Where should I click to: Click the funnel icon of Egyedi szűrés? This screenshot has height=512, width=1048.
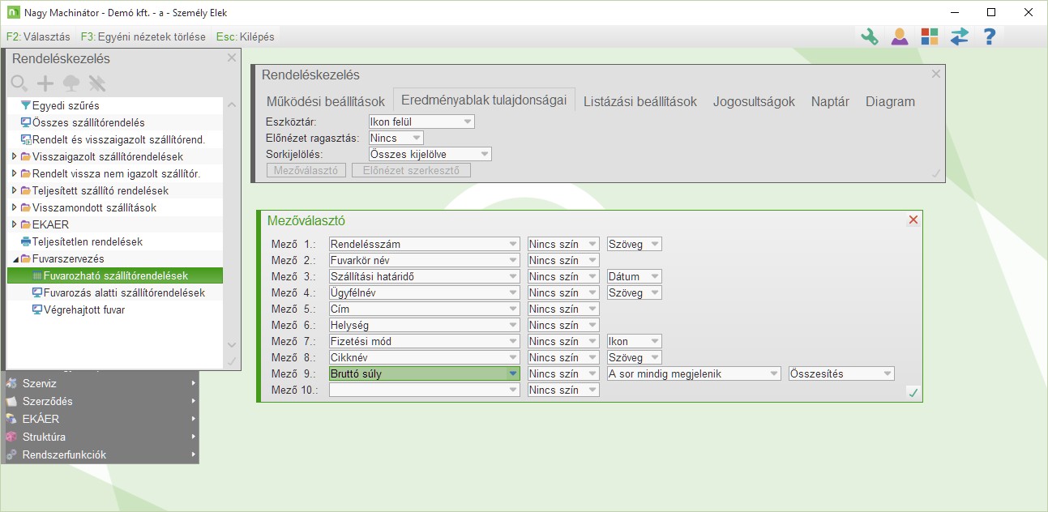tap(25, 105)
